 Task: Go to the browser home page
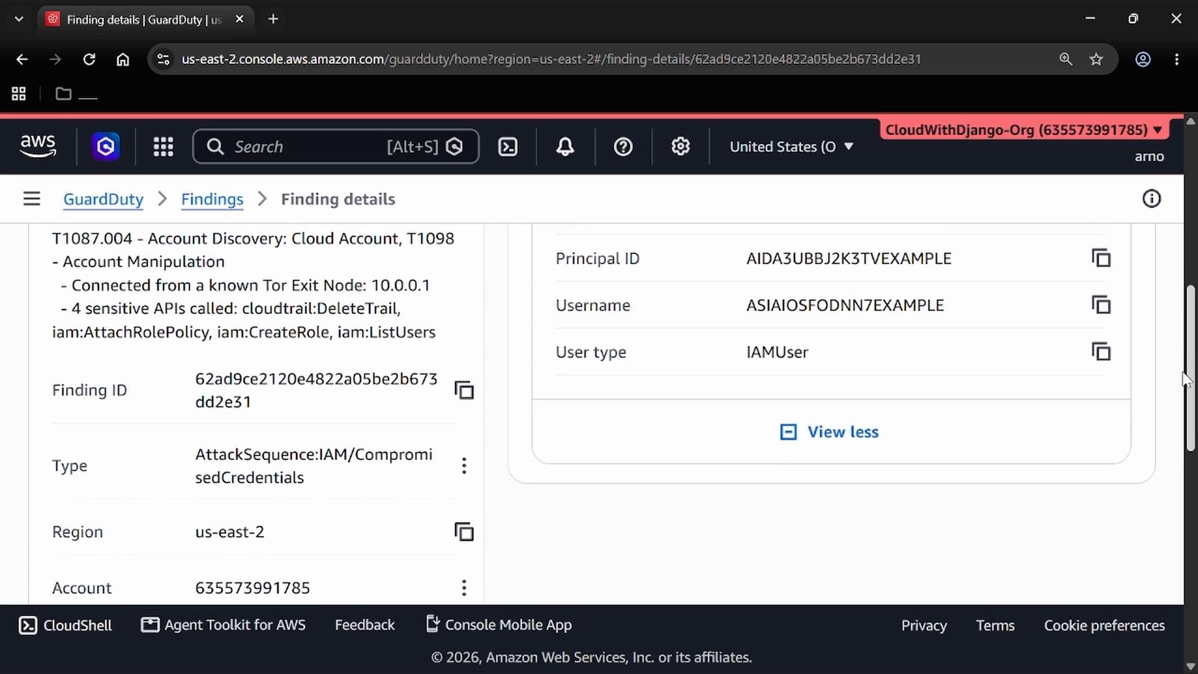[123, 59]
